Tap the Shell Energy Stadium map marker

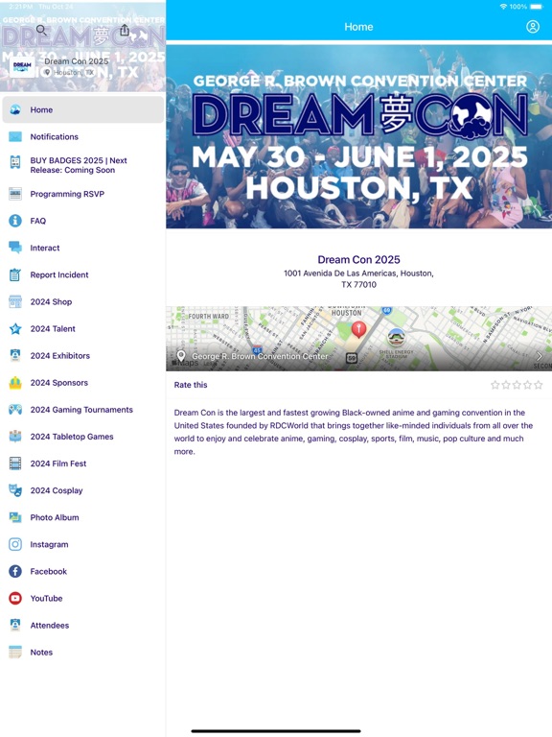(x=397, y=337)
